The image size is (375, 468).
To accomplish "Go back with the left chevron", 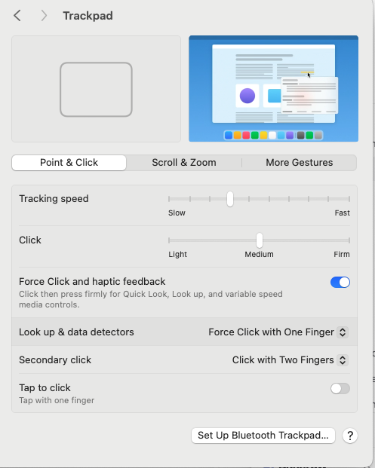I will pos(17,16).
